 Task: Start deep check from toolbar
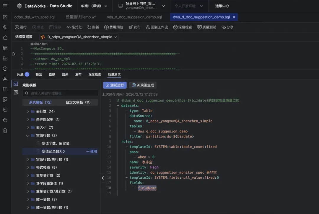tap(183, 27)
